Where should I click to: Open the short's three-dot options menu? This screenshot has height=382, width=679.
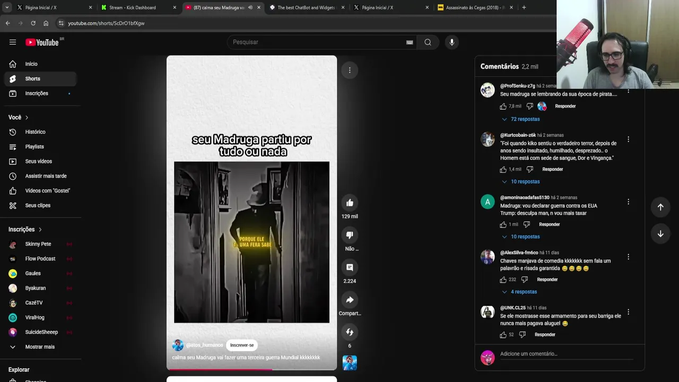coord(350,70)
